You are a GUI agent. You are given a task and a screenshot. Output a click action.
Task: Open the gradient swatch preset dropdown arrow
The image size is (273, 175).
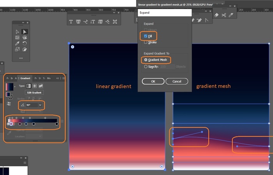tap(15, 86)
